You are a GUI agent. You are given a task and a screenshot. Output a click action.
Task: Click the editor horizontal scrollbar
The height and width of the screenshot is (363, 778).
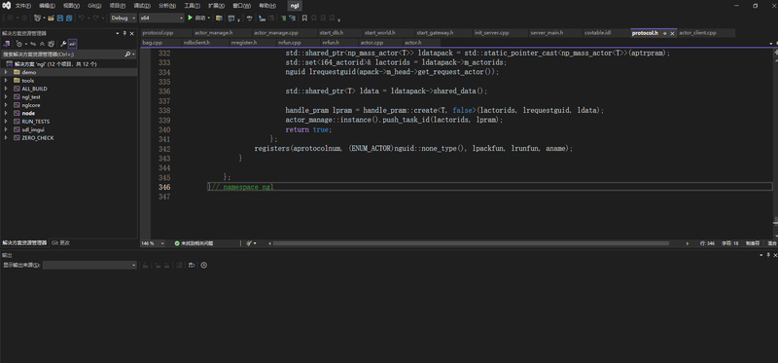(471, 243)
